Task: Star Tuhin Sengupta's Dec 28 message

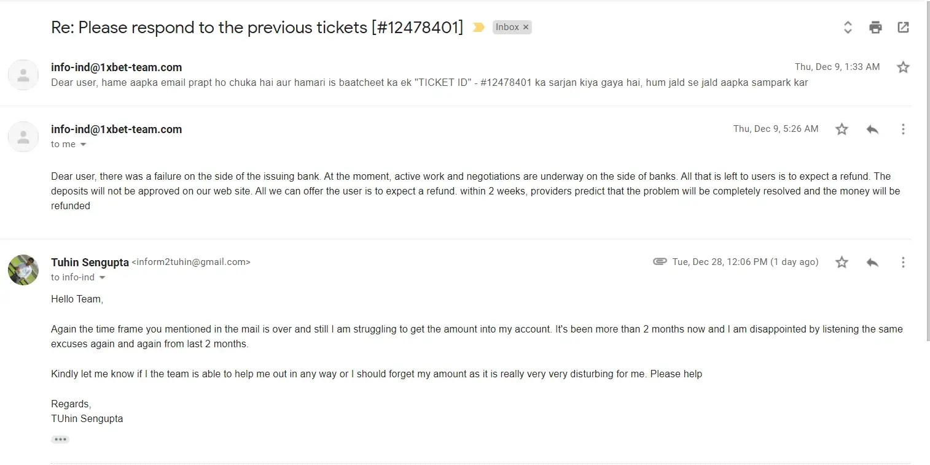Action: coord(842,262)
